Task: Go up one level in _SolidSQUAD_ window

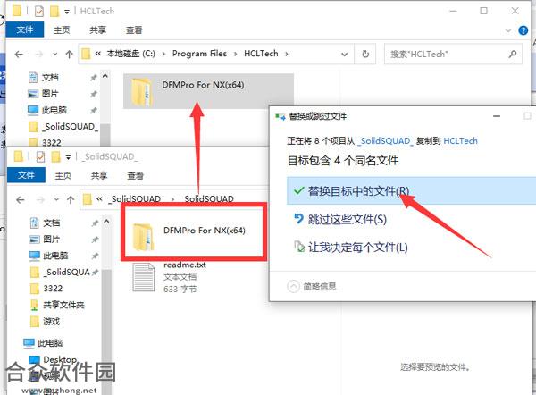Action: point(71,199)
